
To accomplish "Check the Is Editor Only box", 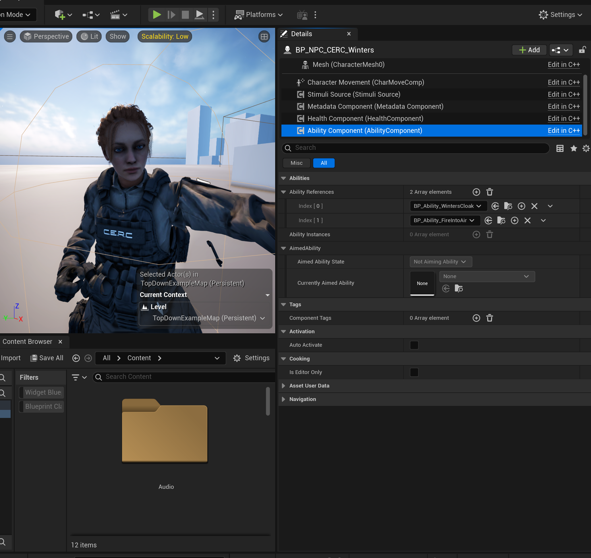I will pos(414,372).
